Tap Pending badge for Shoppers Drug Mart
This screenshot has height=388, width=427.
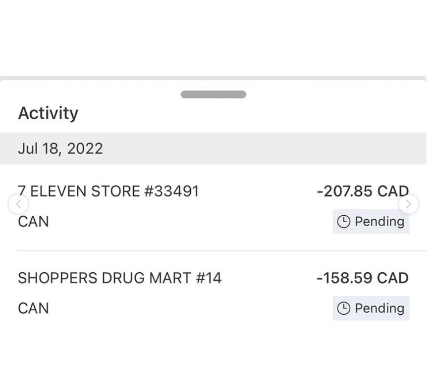tap(371, 309)
